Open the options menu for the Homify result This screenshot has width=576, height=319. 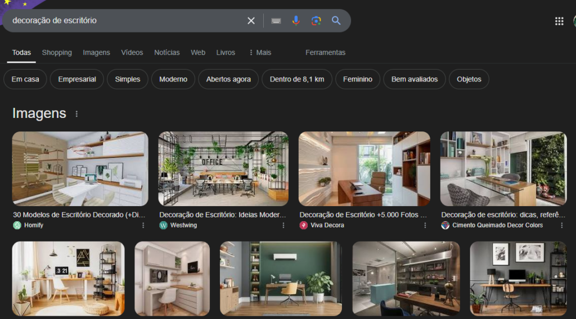click(143, 226)
